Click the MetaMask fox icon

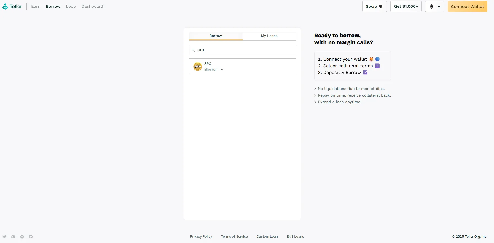pos(371,59)
